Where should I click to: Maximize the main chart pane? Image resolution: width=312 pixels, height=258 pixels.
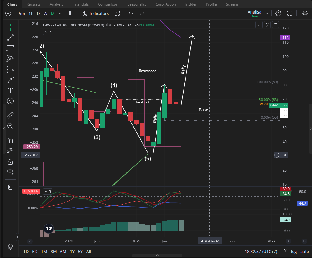point(275,25)
